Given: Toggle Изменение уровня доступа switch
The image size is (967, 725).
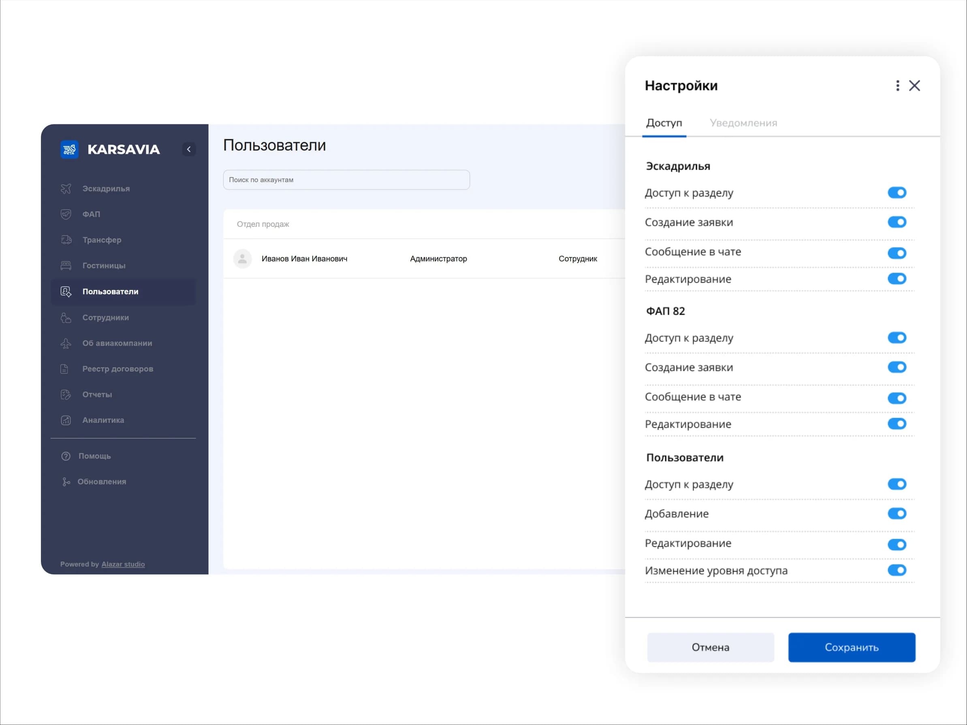Looking at the screenshot, I should [x=897, y=570].
